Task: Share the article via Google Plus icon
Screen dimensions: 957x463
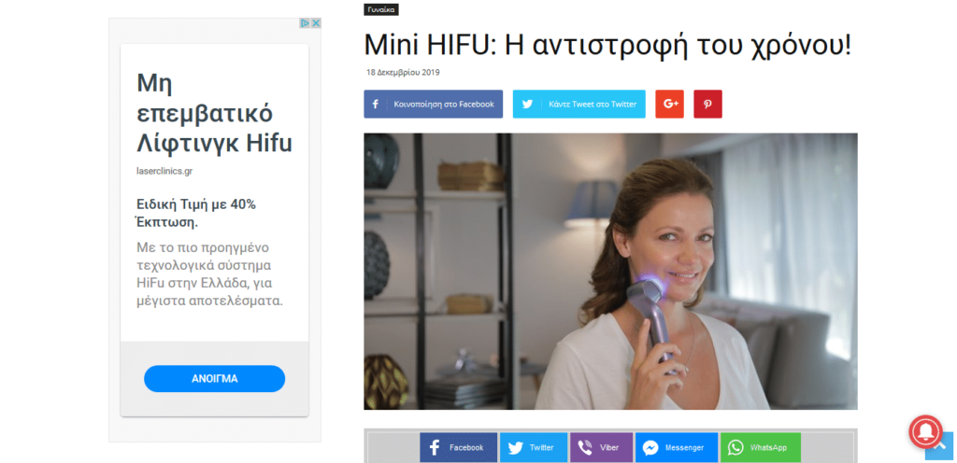Action: tap(669, 105)
